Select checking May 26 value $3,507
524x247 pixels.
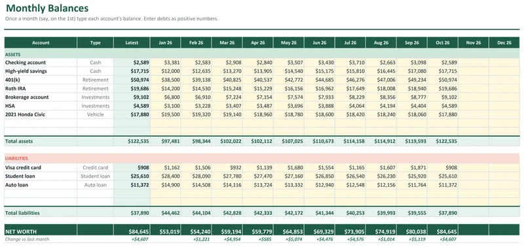click(289, 63)
